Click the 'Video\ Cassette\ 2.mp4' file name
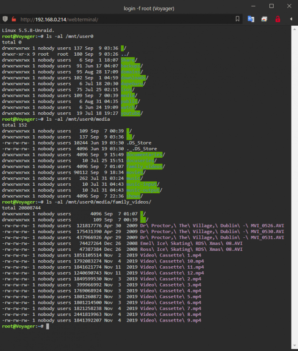The image size is (298, 351). click(171, 279)
